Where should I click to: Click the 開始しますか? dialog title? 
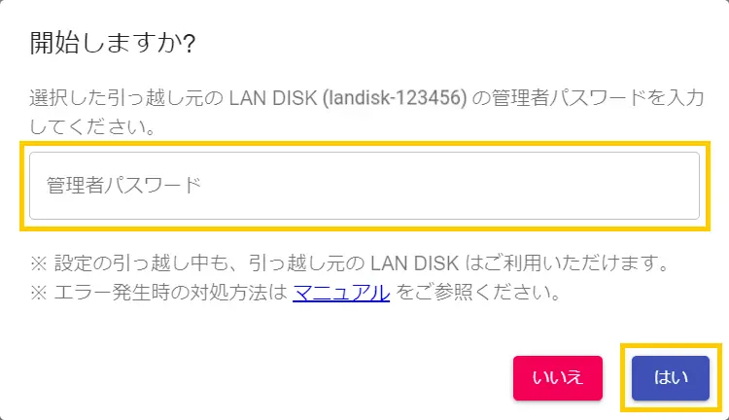[114, 45]
